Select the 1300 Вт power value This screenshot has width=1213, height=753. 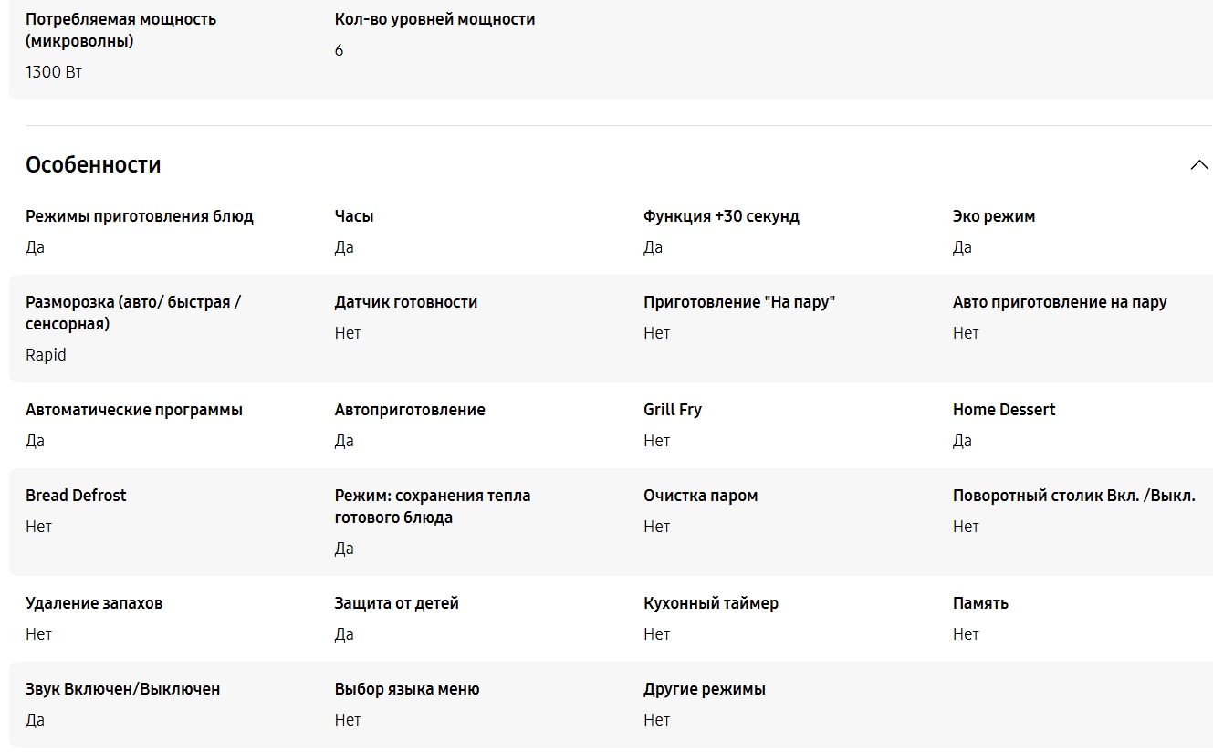coord(54,72)
